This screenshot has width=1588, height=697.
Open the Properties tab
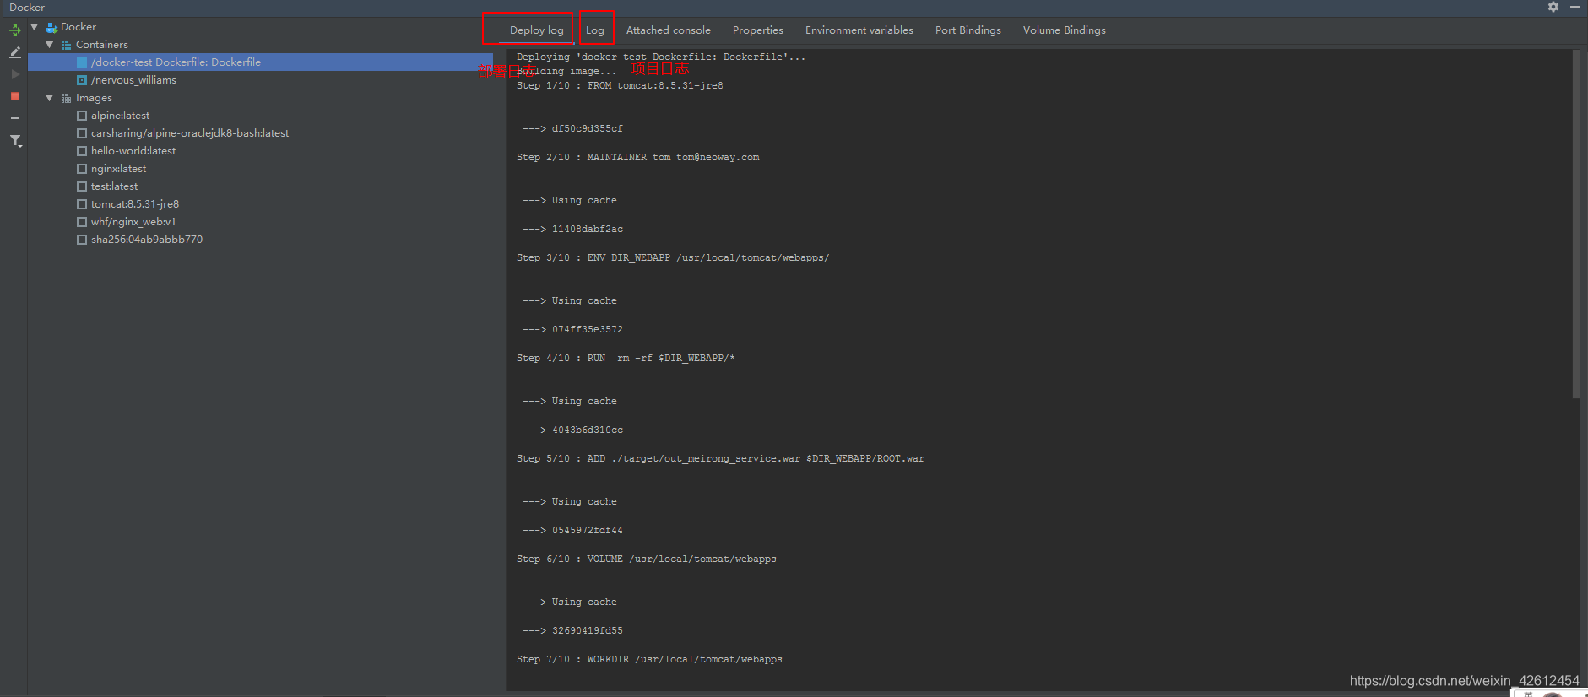point(758,30)
